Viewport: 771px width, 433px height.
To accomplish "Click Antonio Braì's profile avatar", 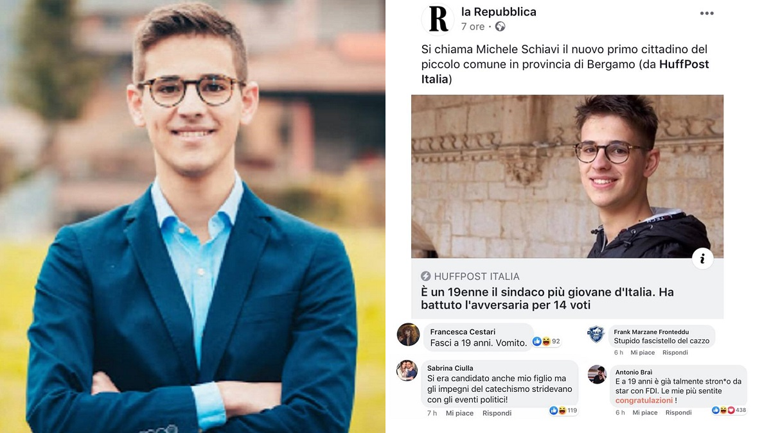I will (x=597, y=375).
